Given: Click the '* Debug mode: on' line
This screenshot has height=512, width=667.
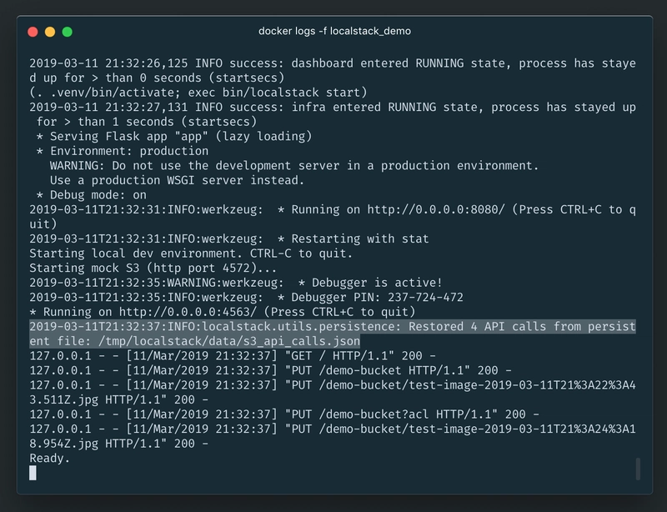Looking at the screenshot, I should tap(92, 195).
